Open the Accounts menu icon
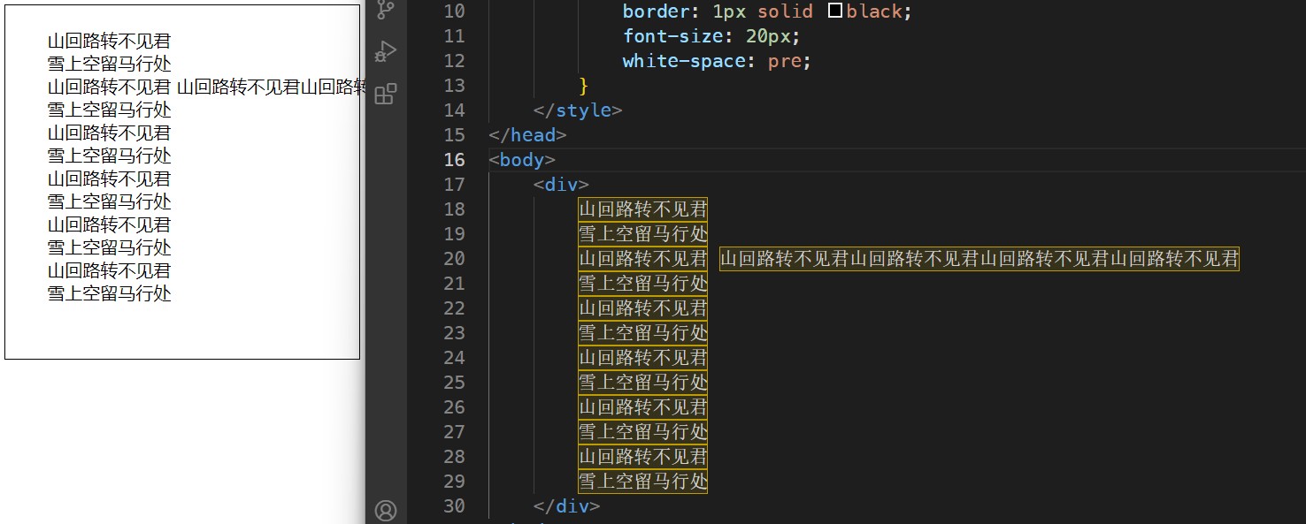This screenshot has height=524, width=1306. [386, 510]
